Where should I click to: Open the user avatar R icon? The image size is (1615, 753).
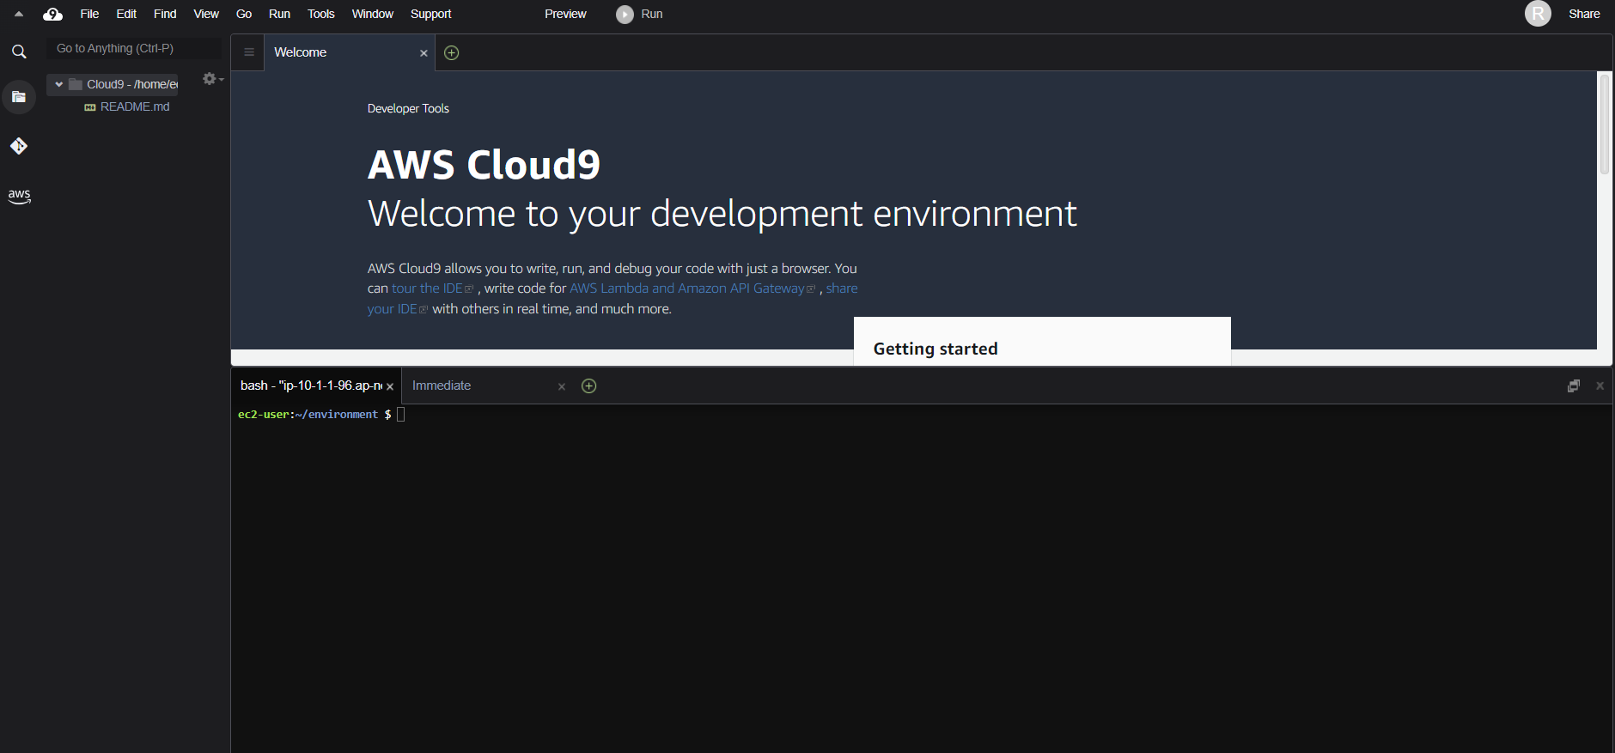[1538, 14]
